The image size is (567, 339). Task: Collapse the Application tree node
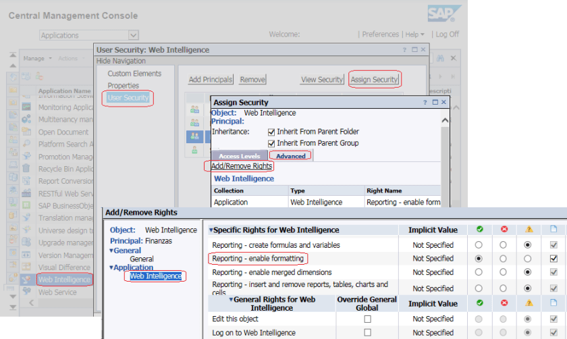click(111, 267)
